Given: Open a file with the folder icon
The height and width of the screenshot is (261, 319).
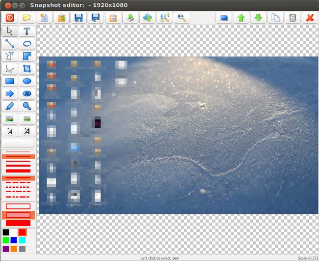Looking at the screenshot, I should (x=27, y=18).
